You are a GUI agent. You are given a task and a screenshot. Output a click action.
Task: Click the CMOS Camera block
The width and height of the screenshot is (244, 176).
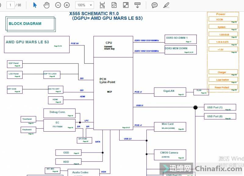[170, 155]
